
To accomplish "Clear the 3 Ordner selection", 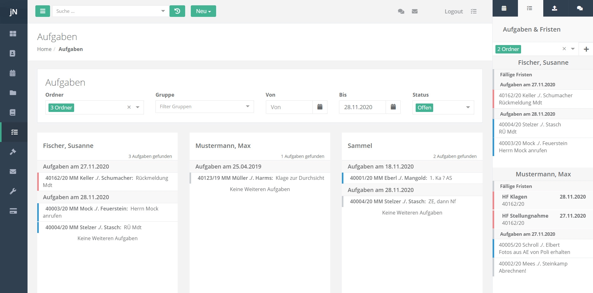I will click(129, 107).
